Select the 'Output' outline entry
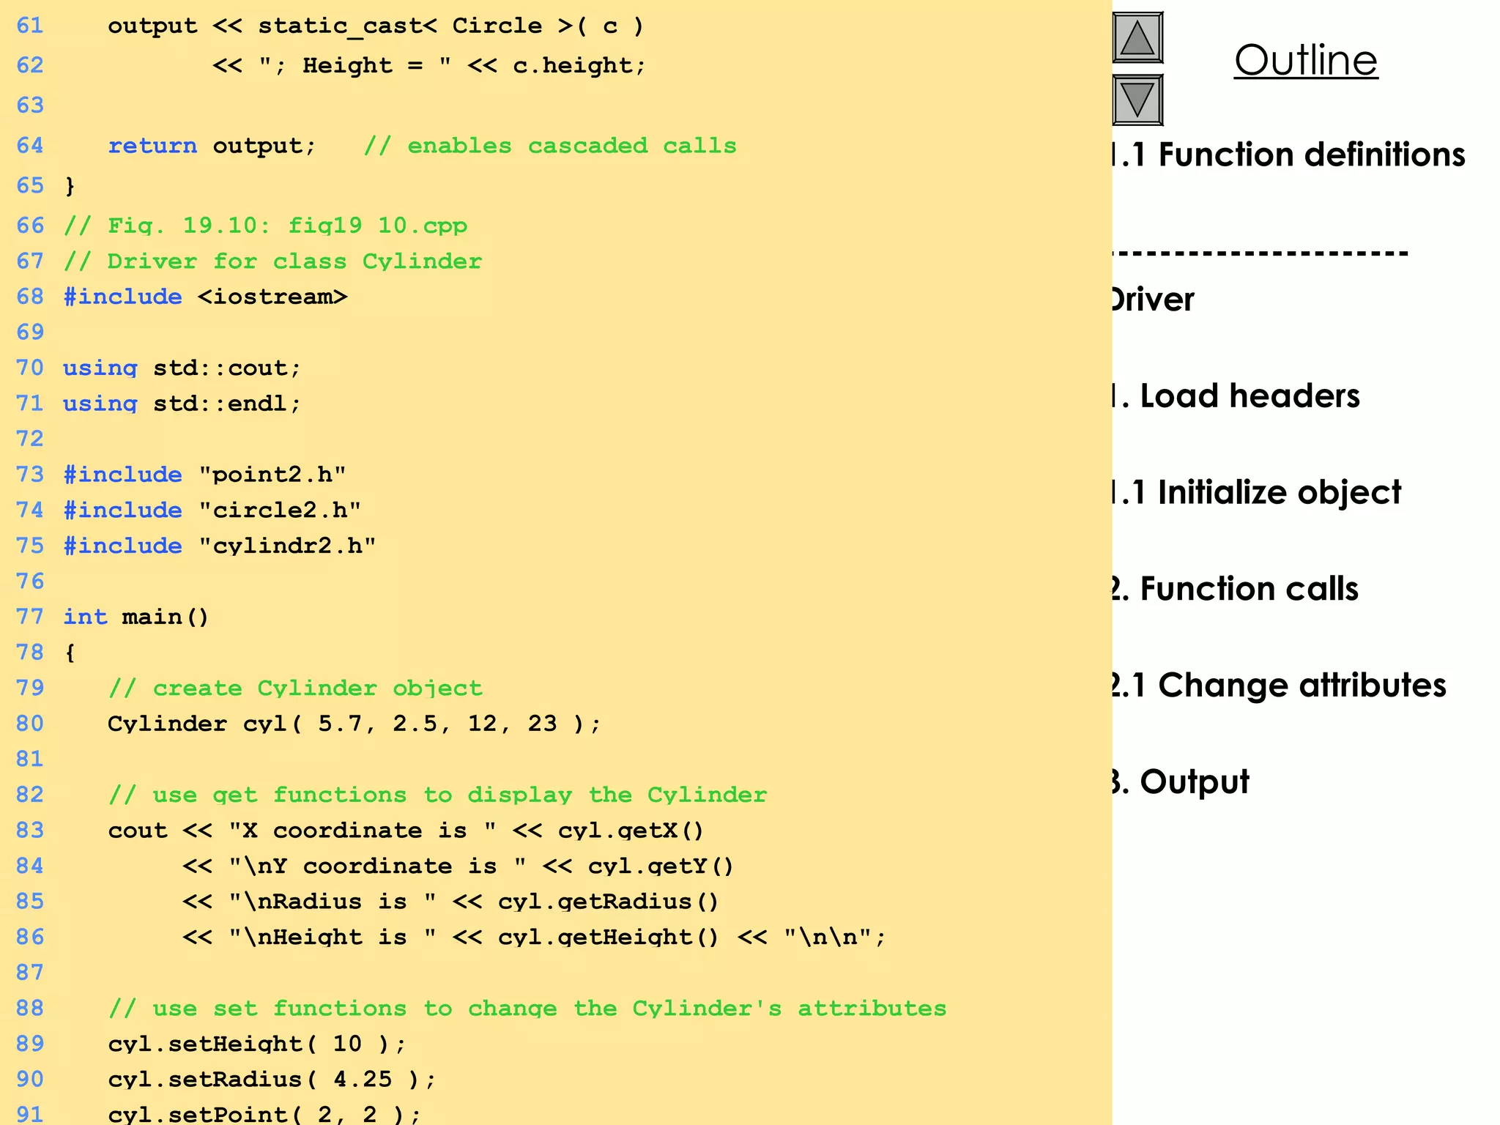Image resolution: width=1500 pixels, height=1125 pixels. pos(1181,782)
